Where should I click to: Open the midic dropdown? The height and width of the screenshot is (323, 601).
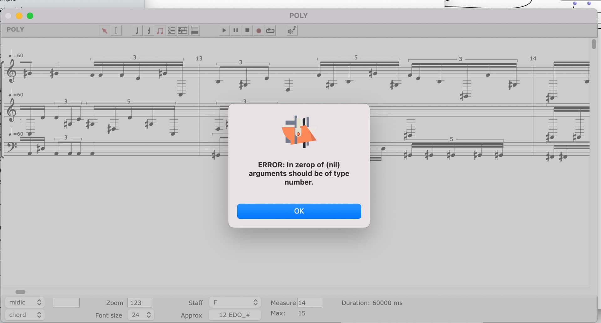[x=25, y=302]
